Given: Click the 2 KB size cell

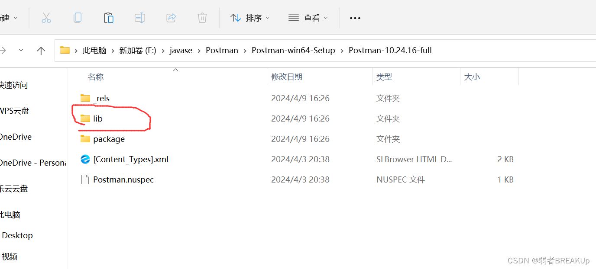Looking at the screenshot, I should click(505, 159).
